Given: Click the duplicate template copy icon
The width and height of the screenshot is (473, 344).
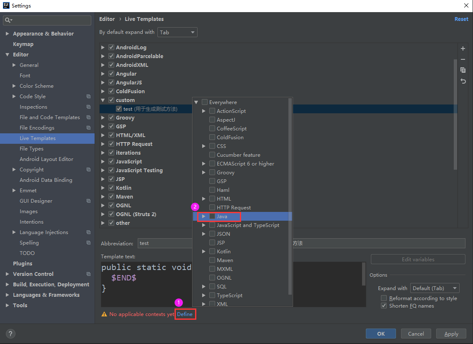Looking at the screenshot, I should click(463, 70).
